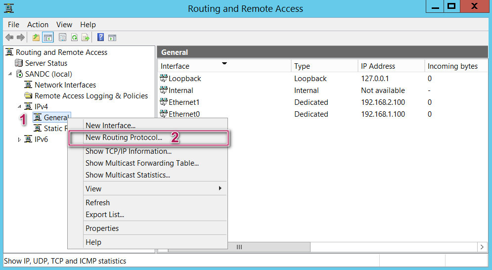The height and width of the screenshot is (270, 492).
Task: Collapse the IPv4 tree node
Action: pyautogui.click(x=20, y=107)
